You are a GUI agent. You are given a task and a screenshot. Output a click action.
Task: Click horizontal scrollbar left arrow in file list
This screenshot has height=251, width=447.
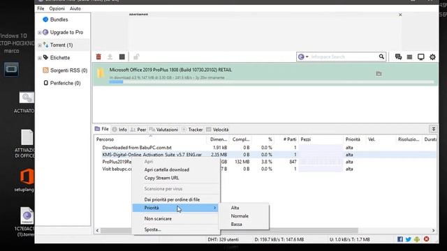pyautogui.click(x=98, y=231)
